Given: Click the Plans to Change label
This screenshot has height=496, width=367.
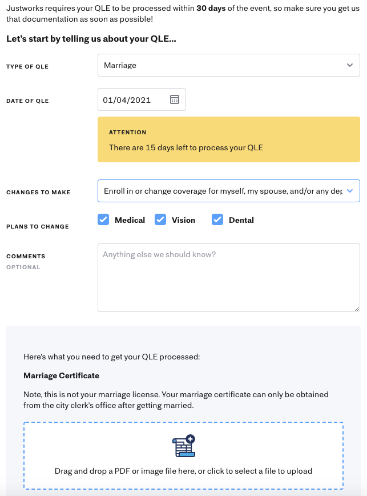Looking at the screenshot, I should (x=37, y=226).
